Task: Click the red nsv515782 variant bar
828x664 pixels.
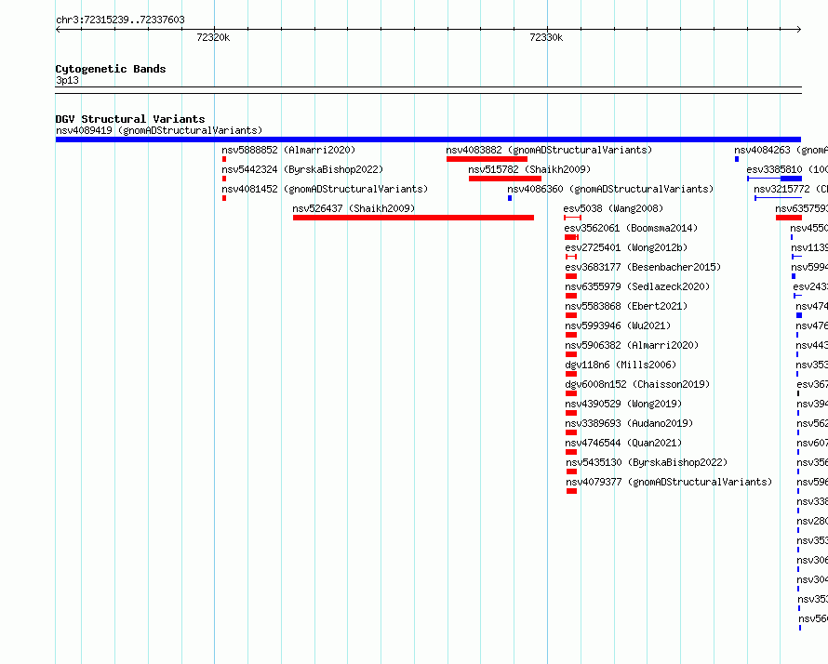Action: point(505,179)
